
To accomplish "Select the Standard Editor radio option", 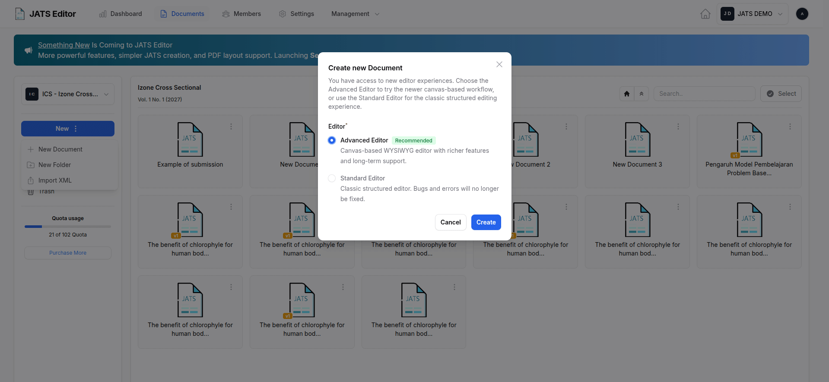I will point(332,178).
